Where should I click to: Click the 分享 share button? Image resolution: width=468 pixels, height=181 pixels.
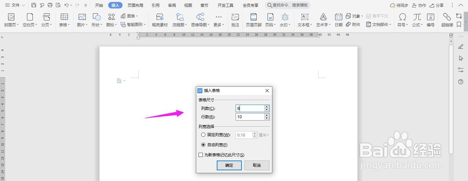click(436, 5)
